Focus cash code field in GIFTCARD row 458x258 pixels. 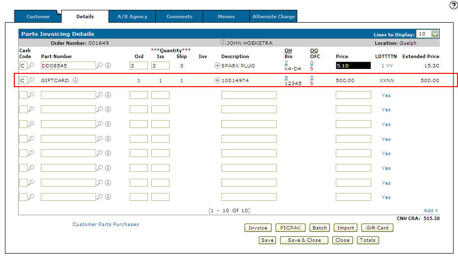23,80
